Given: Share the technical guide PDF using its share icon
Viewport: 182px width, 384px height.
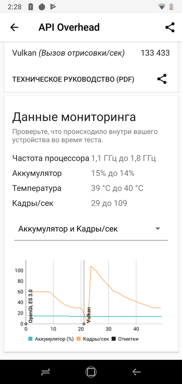Looking at the screenshot, I should [162, 79].
